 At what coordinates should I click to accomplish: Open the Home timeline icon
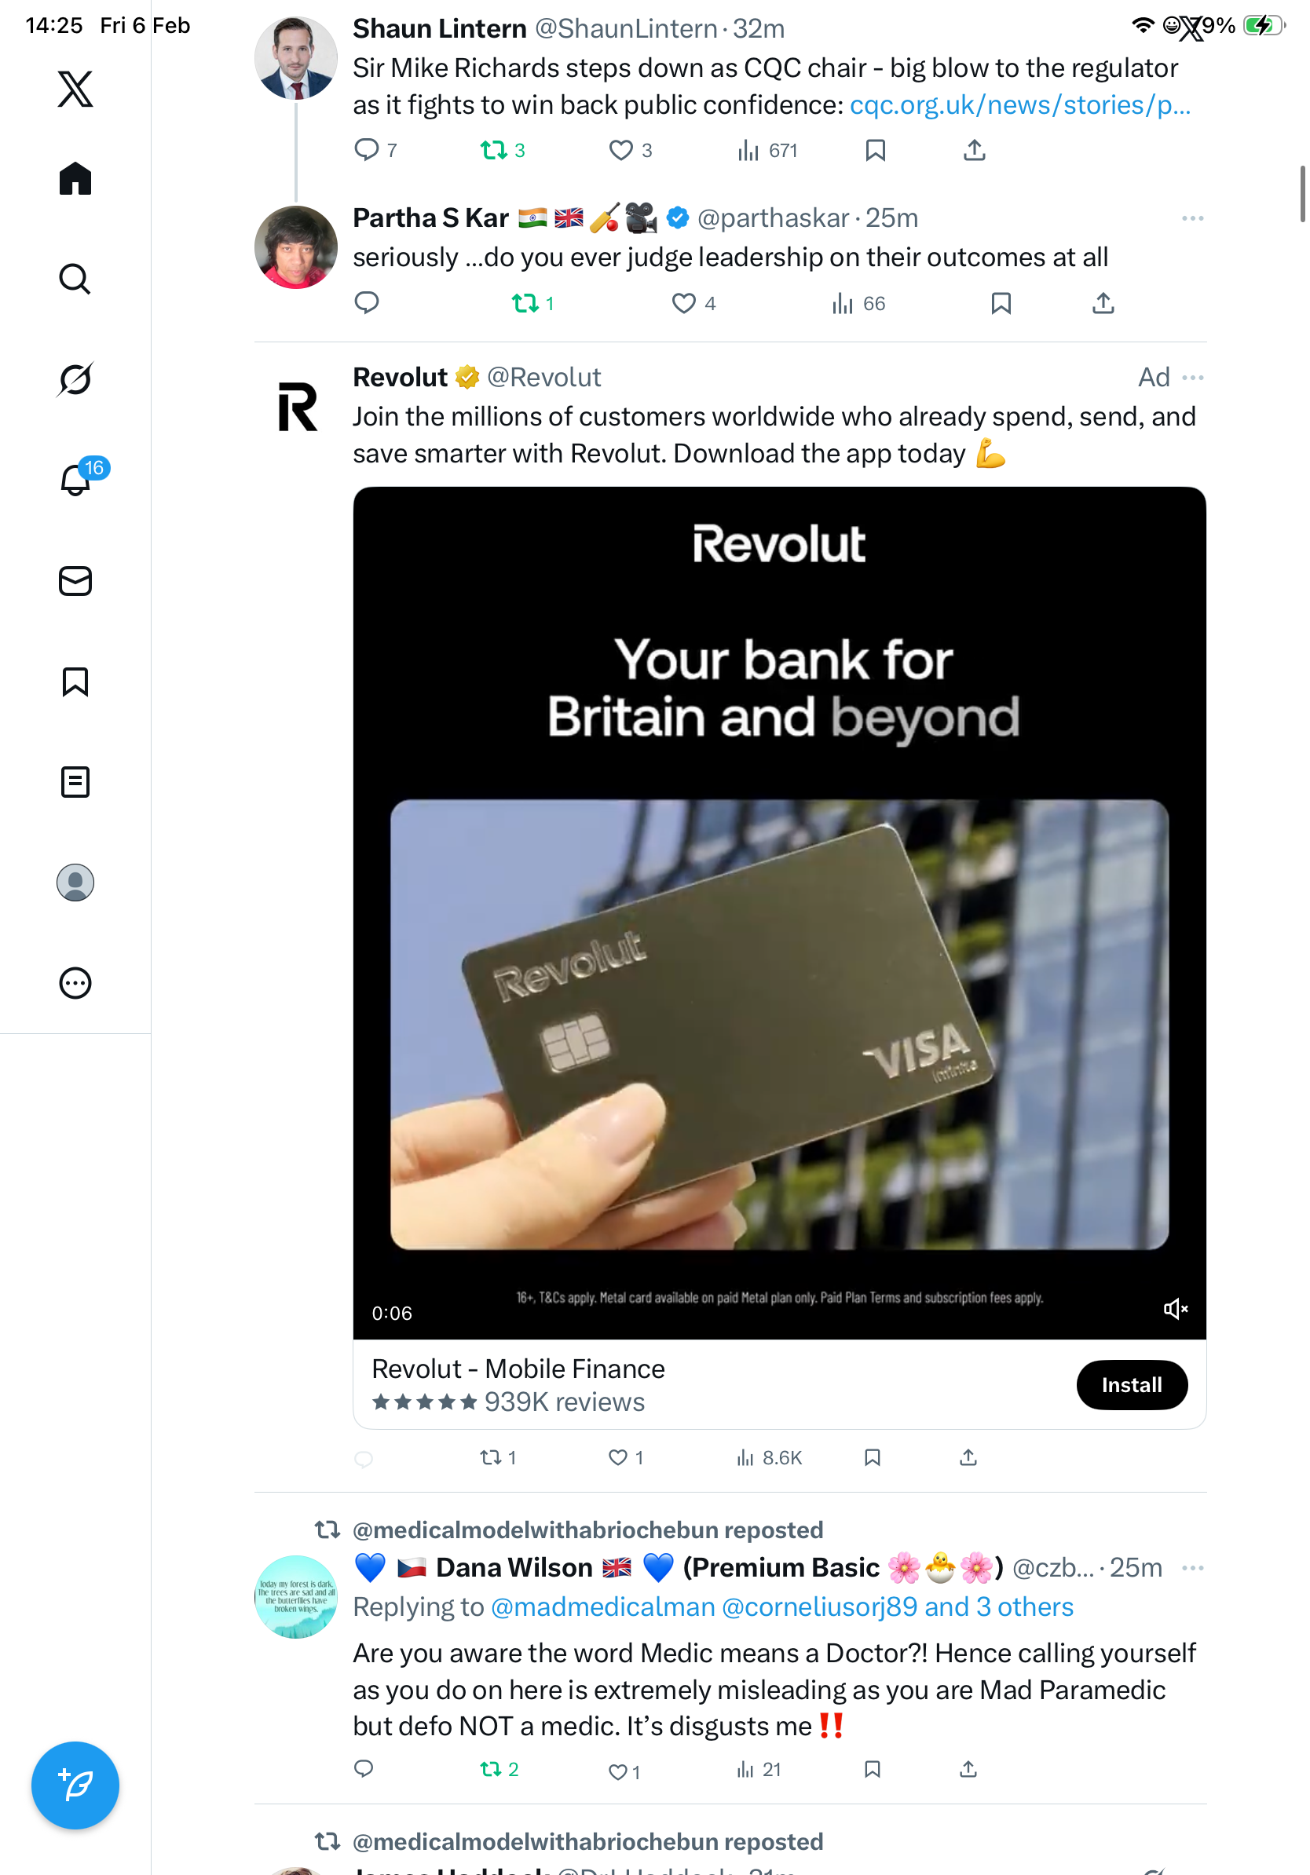point(75,179)
